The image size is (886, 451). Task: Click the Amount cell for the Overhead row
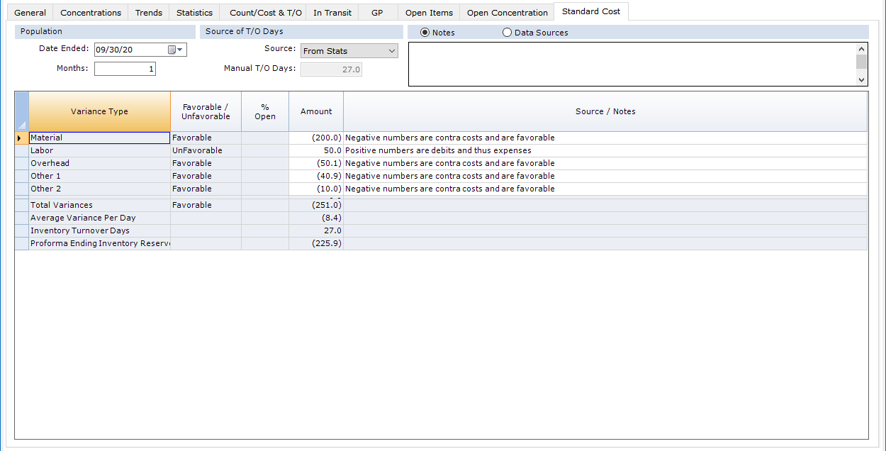315,162
